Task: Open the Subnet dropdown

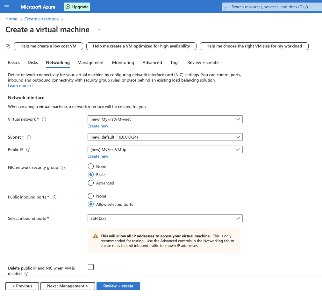Action: coord(165,137)
